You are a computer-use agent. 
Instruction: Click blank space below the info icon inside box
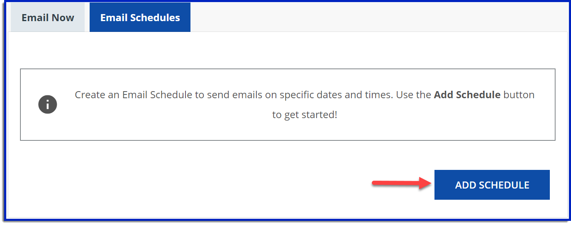(48, 128)
